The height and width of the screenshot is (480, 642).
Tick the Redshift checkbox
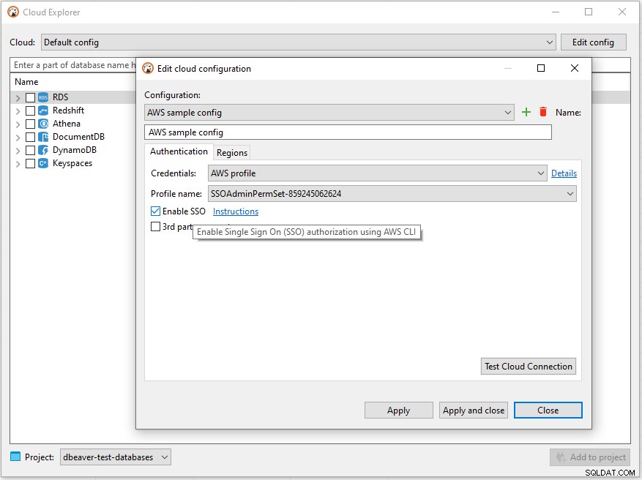click(x=30, y=110)
